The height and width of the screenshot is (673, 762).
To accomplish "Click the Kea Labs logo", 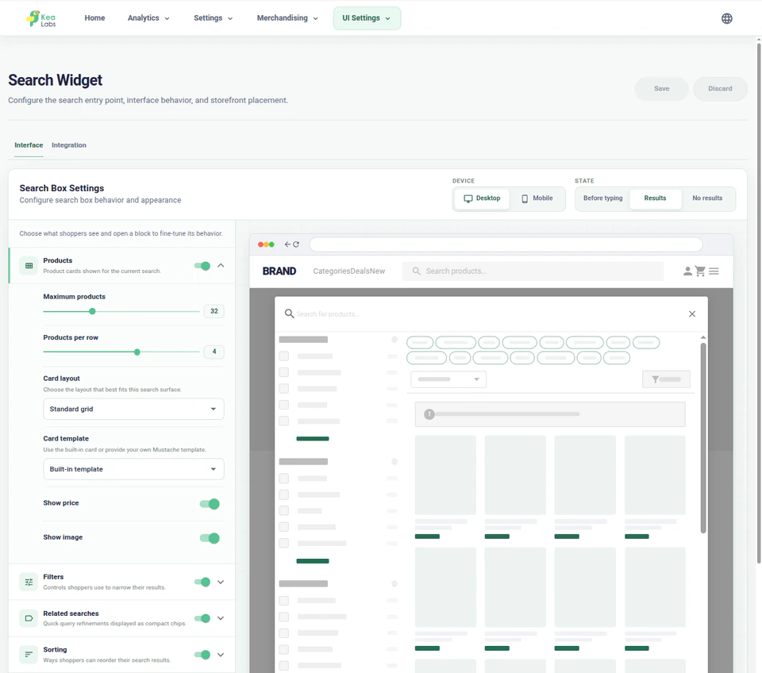I will pyautogui.click(x=41, y=18).
